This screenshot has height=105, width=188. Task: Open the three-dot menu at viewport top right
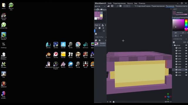pos(171,9)
